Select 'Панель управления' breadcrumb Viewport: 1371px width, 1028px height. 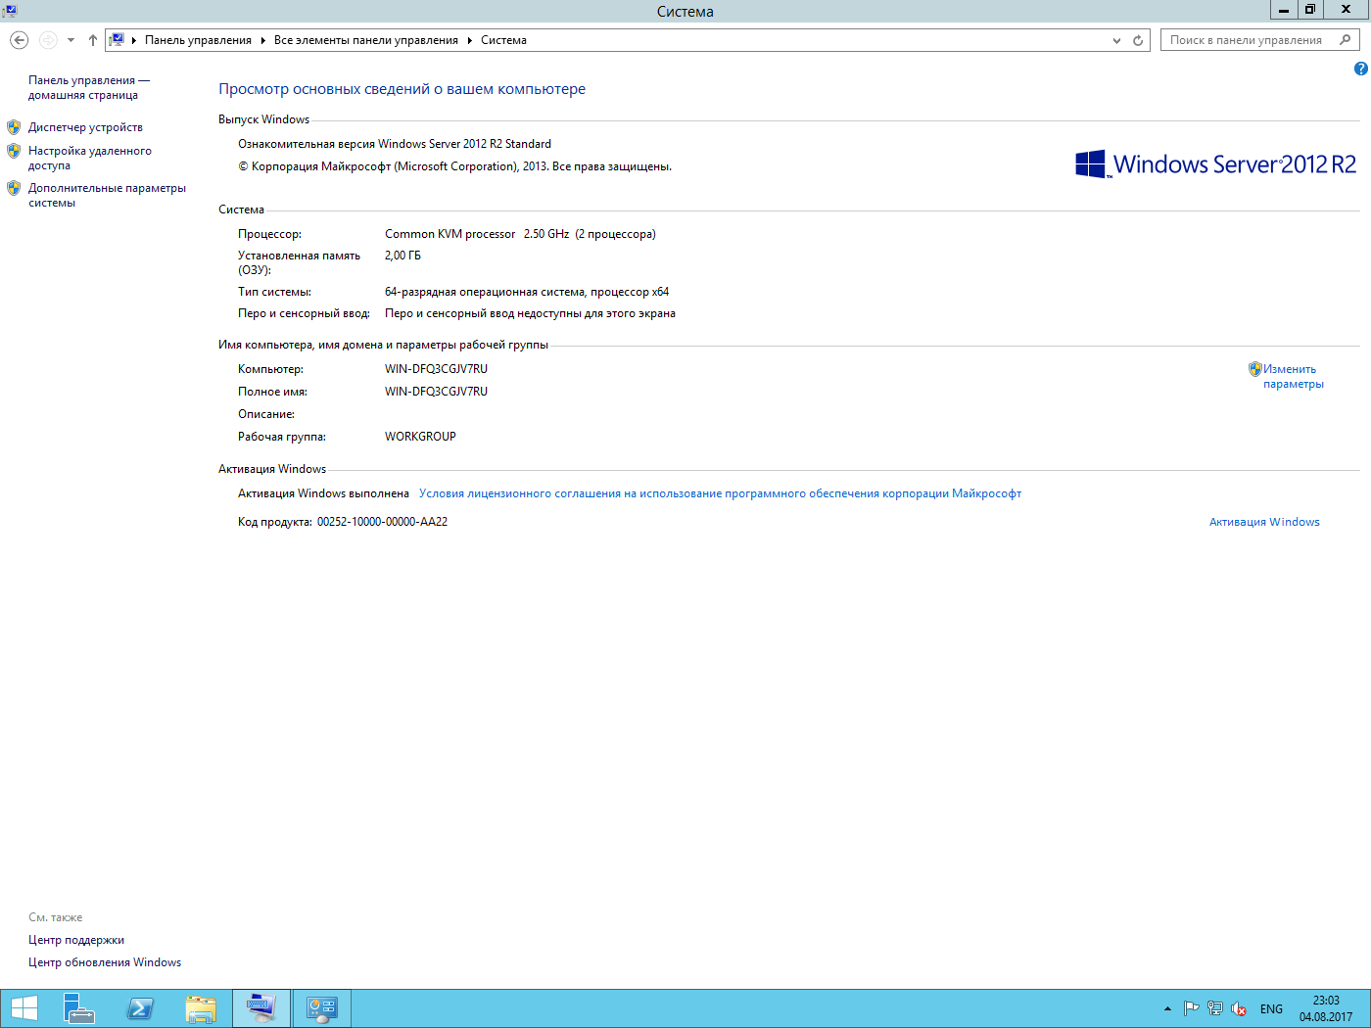(198, 40)
